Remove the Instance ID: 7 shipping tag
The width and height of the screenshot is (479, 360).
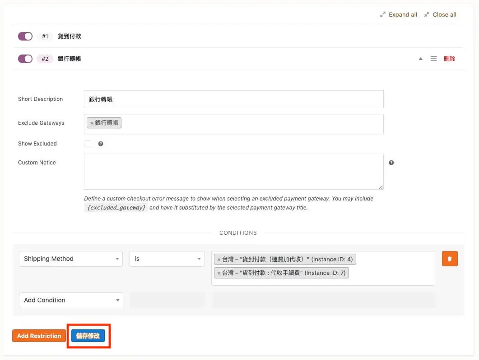(219, 273)
